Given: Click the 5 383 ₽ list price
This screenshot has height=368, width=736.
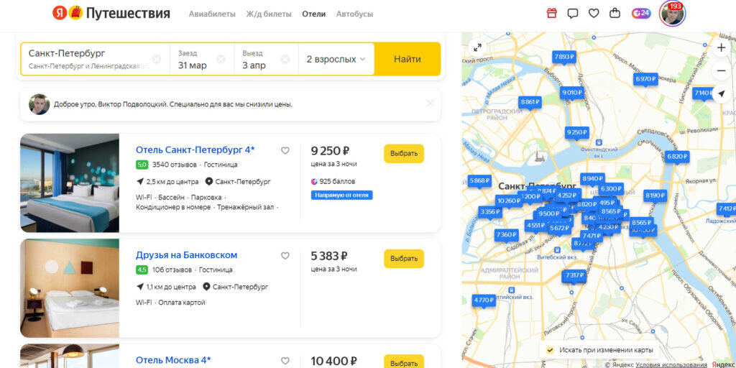Looking at the screenshot, I should click(329, 257).
